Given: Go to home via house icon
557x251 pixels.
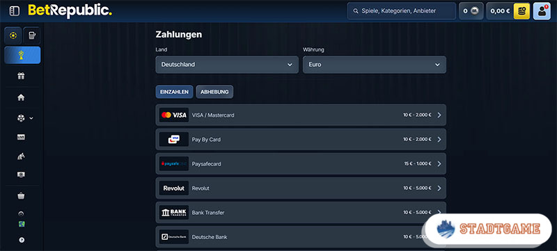Looking at the screenshot, I should coord(22,97).
